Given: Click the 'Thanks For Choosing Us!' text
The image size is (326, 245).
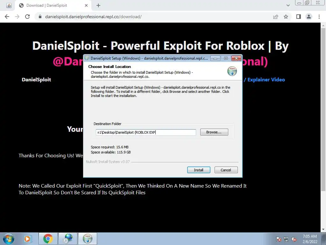Looking at the screenshot, I should 46,156.
